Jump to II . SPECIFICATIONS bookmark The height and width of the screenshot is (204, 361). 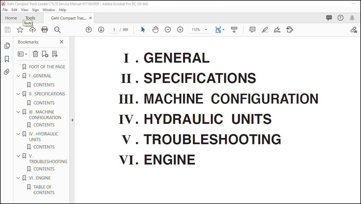pyautogui.click(x=47, y=94)
